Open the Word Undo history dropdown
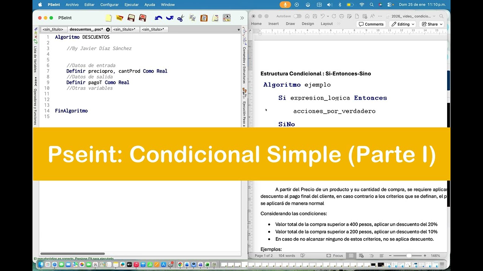The image size is (483, 271). point(328,16)
